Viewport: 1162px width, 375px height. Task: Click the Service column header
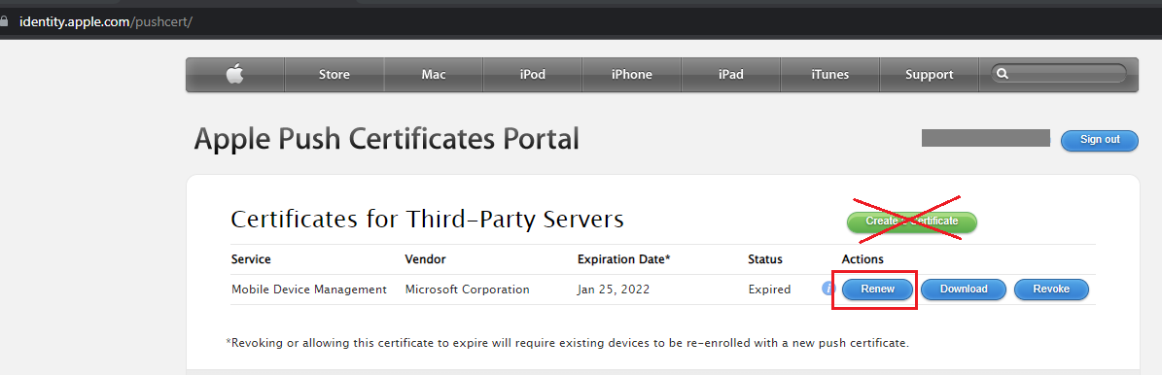[251, 259]
